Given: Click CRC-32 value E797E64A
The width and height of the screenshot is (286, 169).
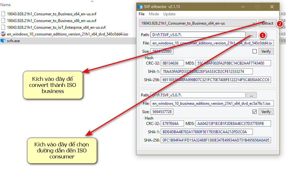Looking at the screenshot, I should [x=172, y=124].
